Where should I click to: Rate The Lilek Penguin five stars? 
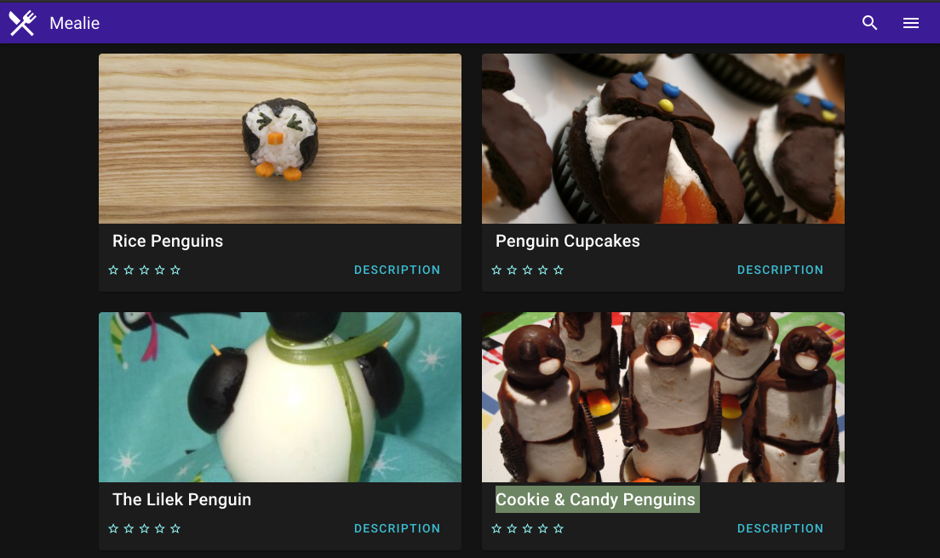(x=175, y=529)
